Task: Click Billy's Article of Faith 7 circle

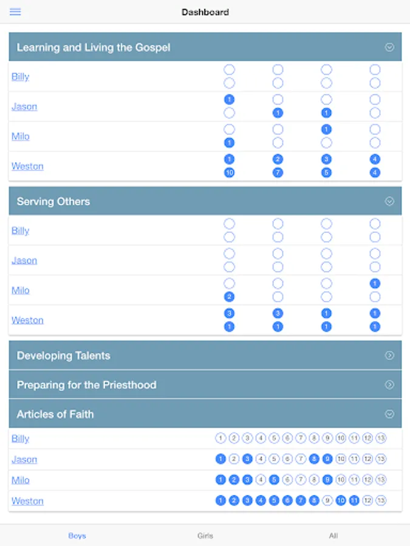Action: [x=301, y=438]
